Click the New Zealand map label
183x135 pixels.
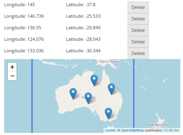pyautogui.click(x=157, y=125)
